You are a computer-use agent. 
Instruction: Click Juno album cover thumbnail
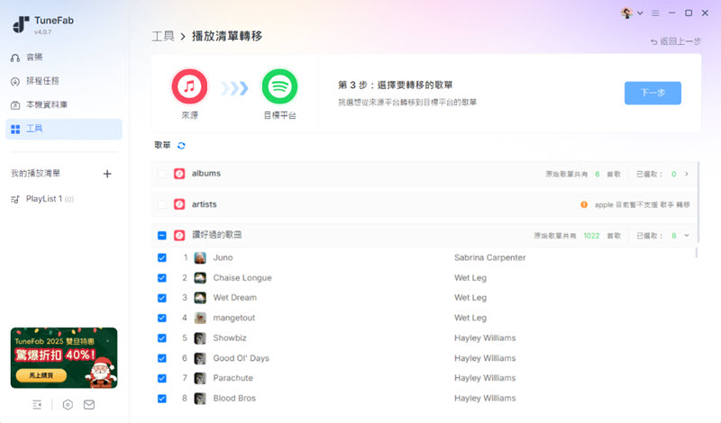[x=200, y=258]
